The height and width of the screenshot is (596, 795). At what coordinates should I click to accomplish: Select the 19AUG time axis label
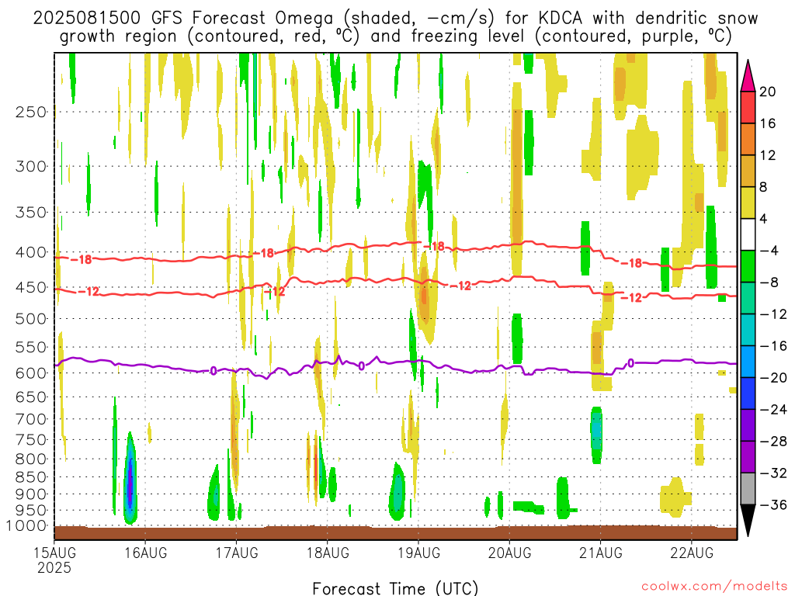418,553
